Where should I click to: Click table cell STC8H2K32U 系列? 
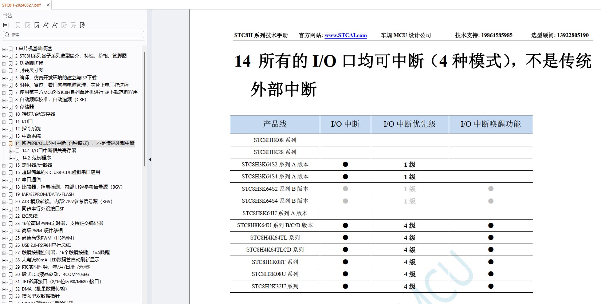[x=275, y=287]
